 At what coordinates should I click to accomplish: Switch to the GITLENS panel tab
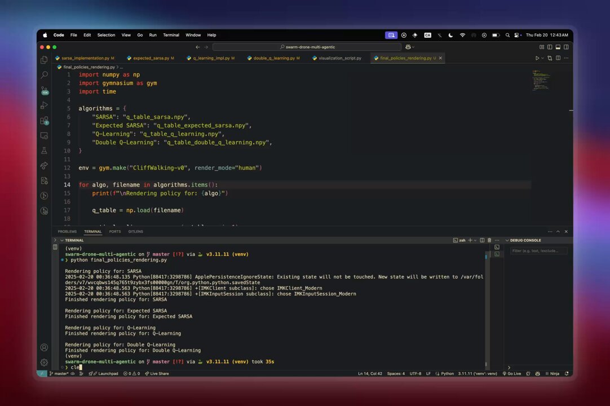coord(135,232)
